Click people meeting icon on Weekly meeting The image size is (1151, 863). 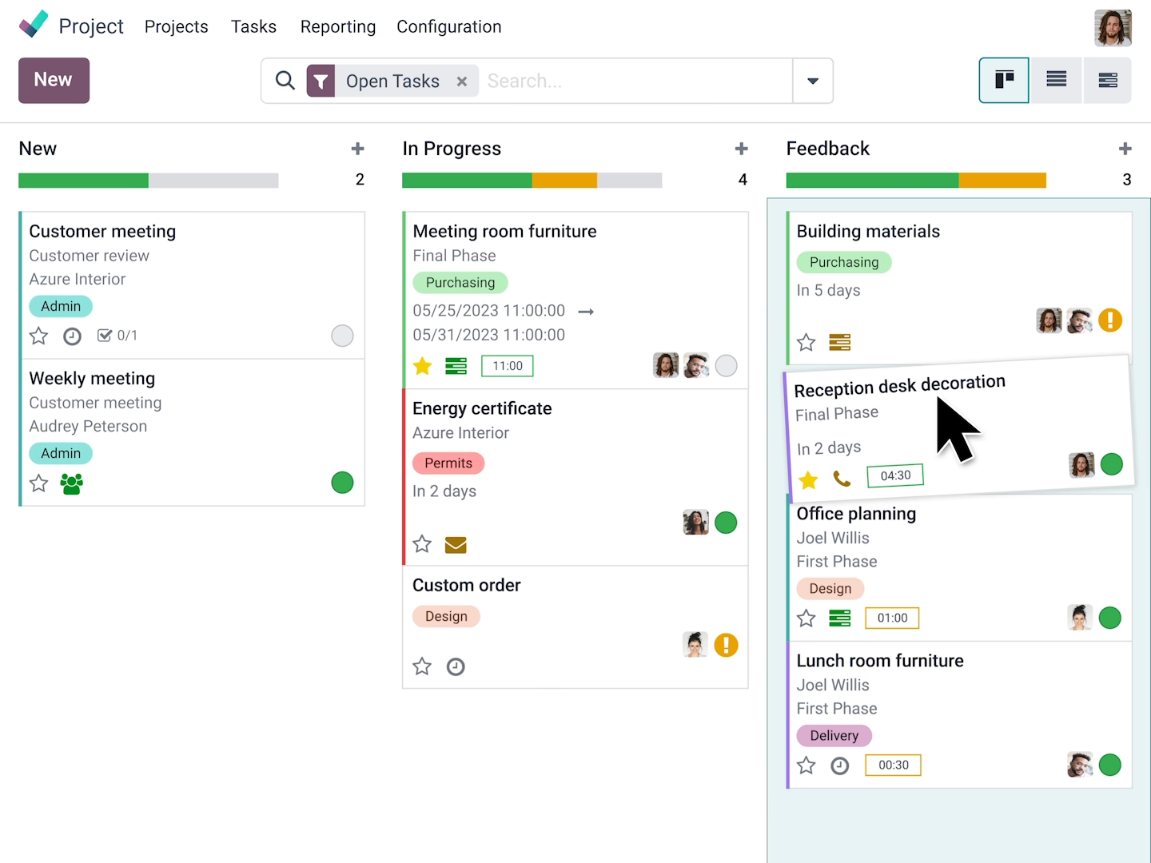(72, 483)
